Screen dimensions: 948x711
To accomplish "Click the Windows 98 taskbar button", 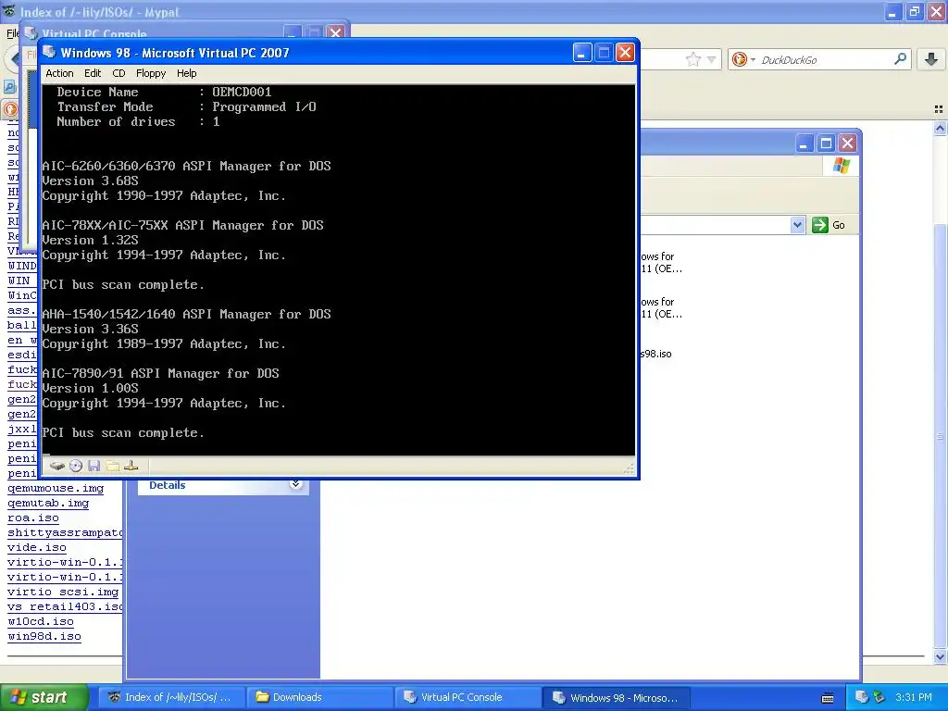I will click(x=616, y=697).
